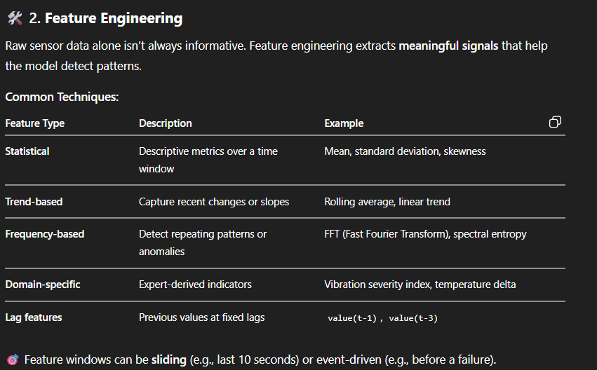Click the Feature Type column header
Screen dimensions: 597x370
click(34, 123)
